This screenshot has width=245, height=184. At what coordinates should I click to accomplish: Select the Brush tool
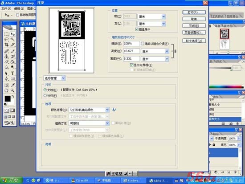point(12,51)
